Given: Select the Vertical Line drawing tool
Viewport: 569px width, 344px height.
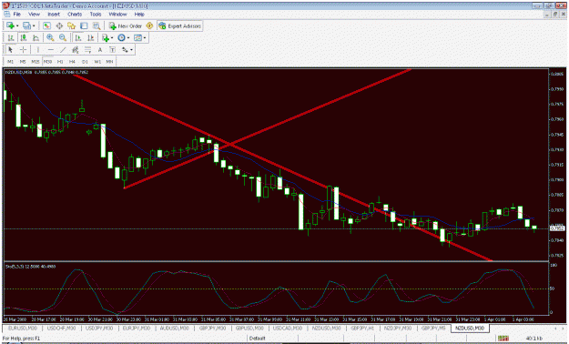Looking at the screenshot, I should [37, 50].
